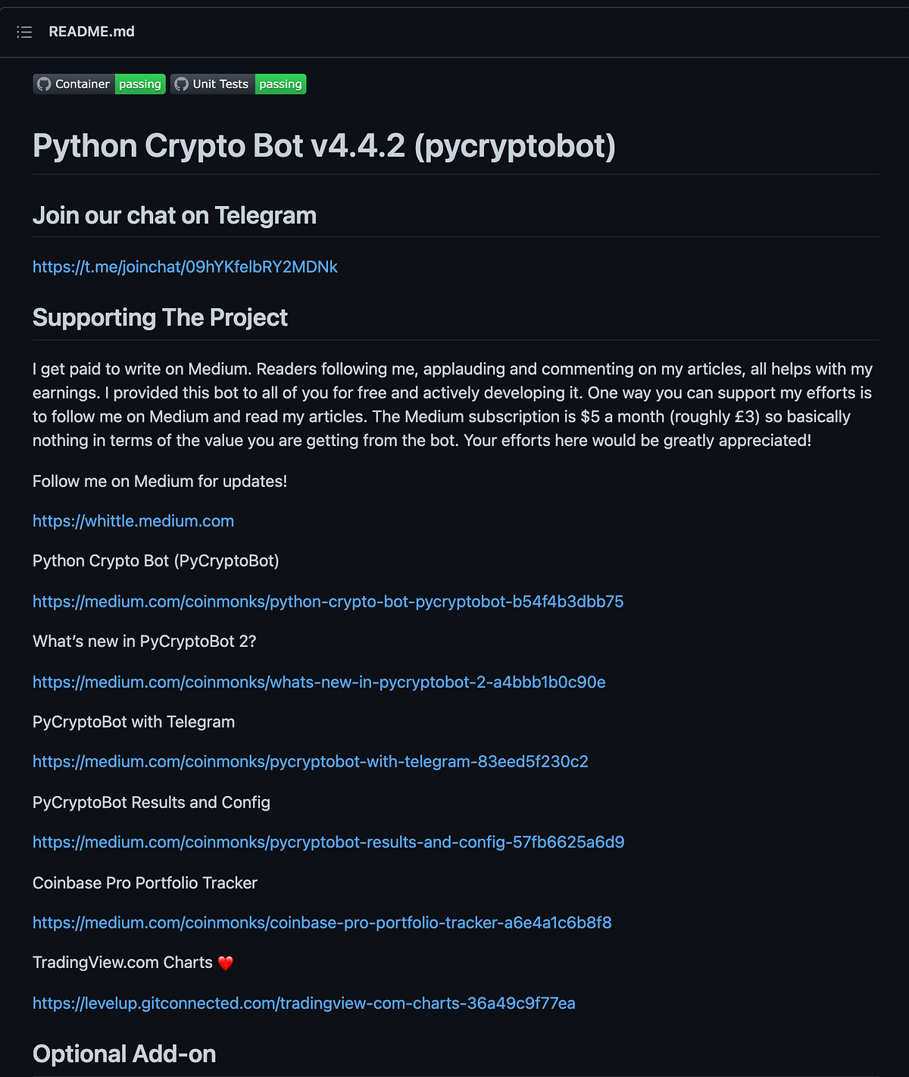Open the TradingView charts gitconnected link
The height and width of the screenshot is (1077, 909).
303,1003
